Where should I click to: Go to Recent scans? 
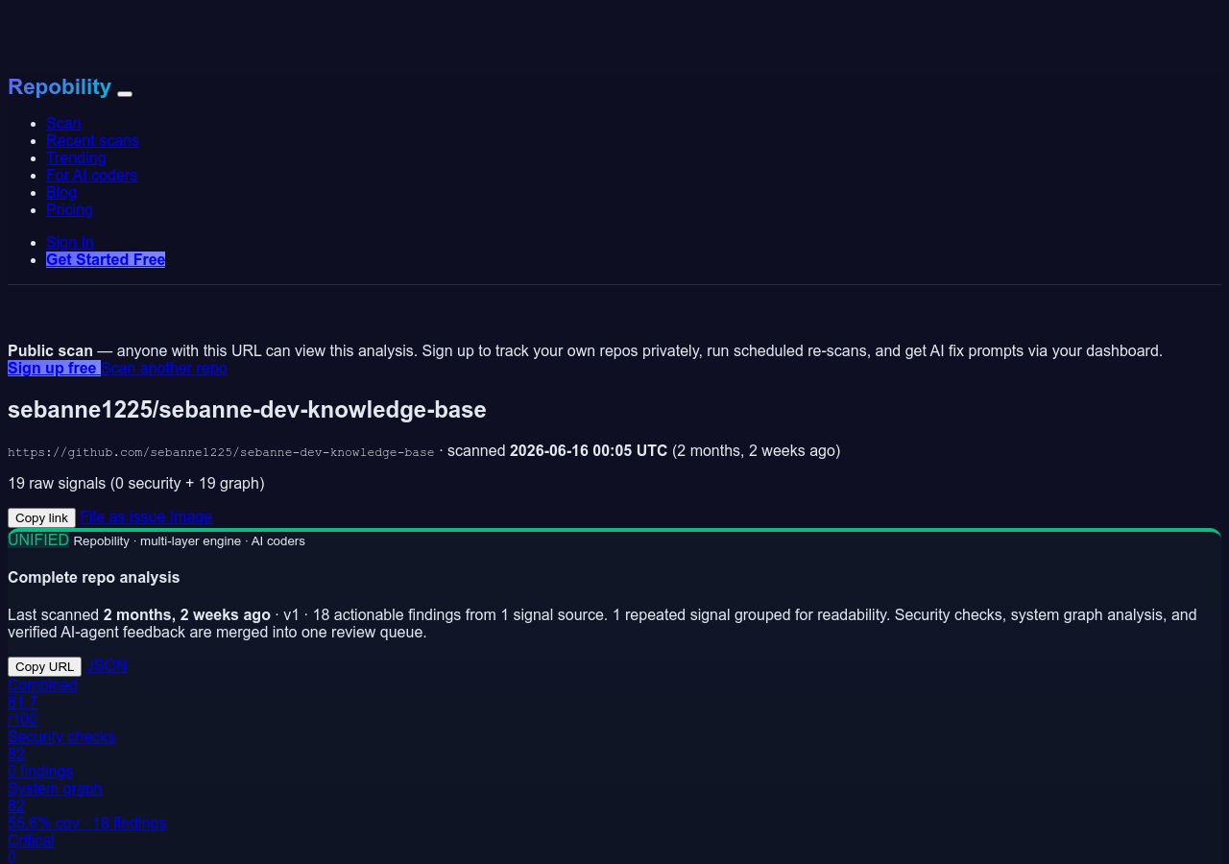(92, 140)
